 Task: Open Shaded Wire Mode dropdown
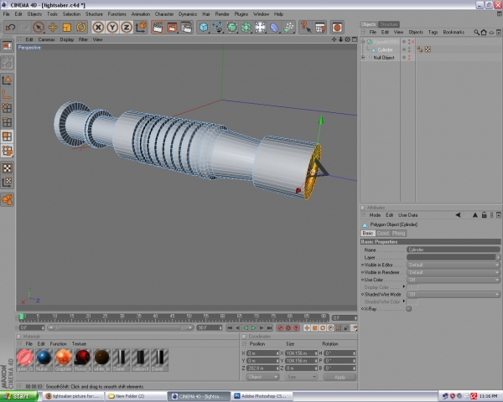pos(454,294)
